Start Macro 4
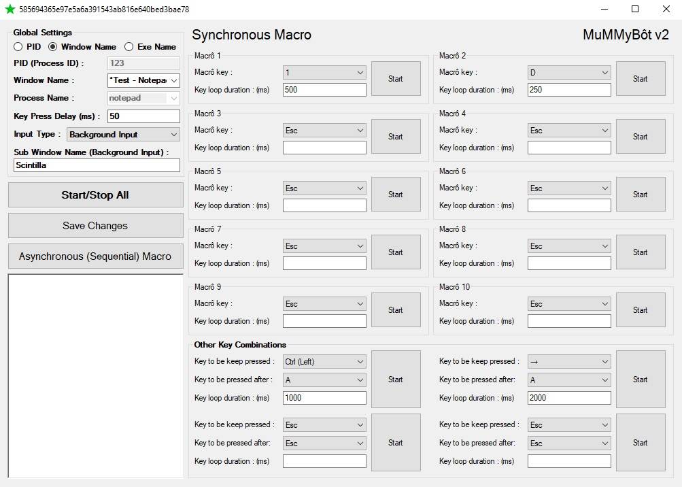Viewport: 682px width, 487px height. [x=640, y=137]
